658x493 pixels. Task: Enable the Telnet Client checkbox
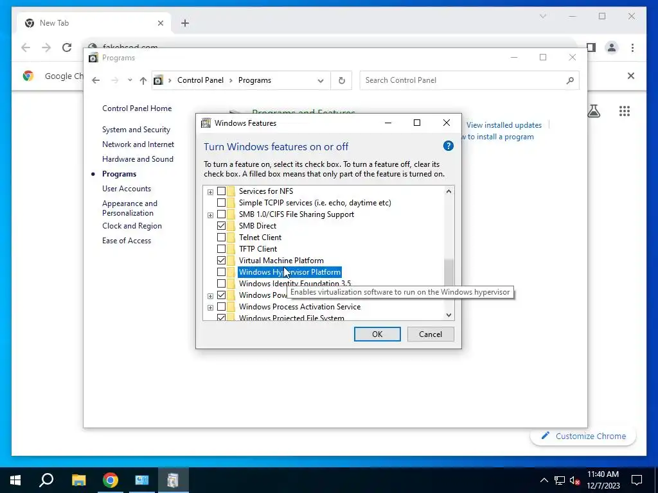click(221, 238)
